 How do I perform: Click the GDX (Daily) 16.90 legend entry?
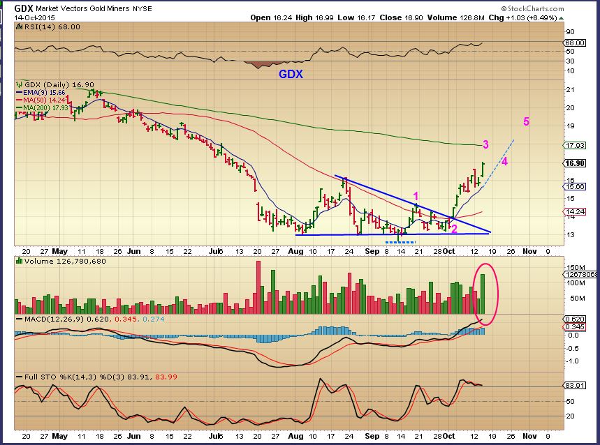pos(59,84)
